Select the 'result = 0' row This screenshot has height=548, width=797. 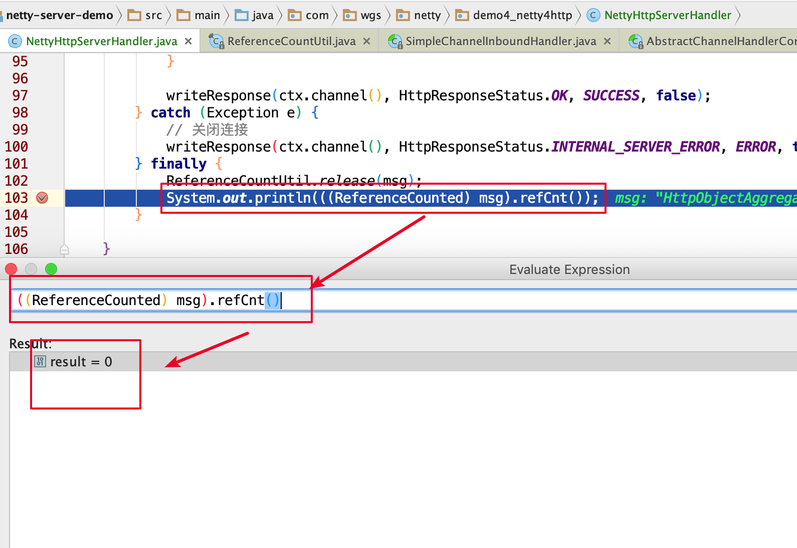404,362
